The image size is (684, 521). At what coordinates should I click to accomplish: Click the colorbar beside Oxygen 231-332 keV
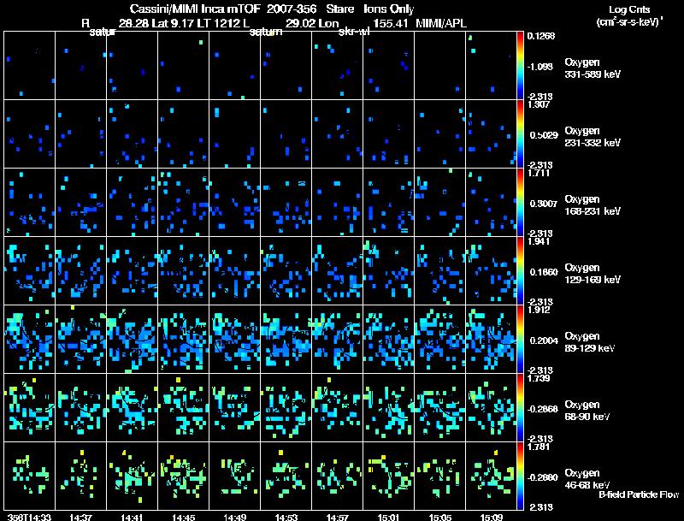(x=520, y=134)
